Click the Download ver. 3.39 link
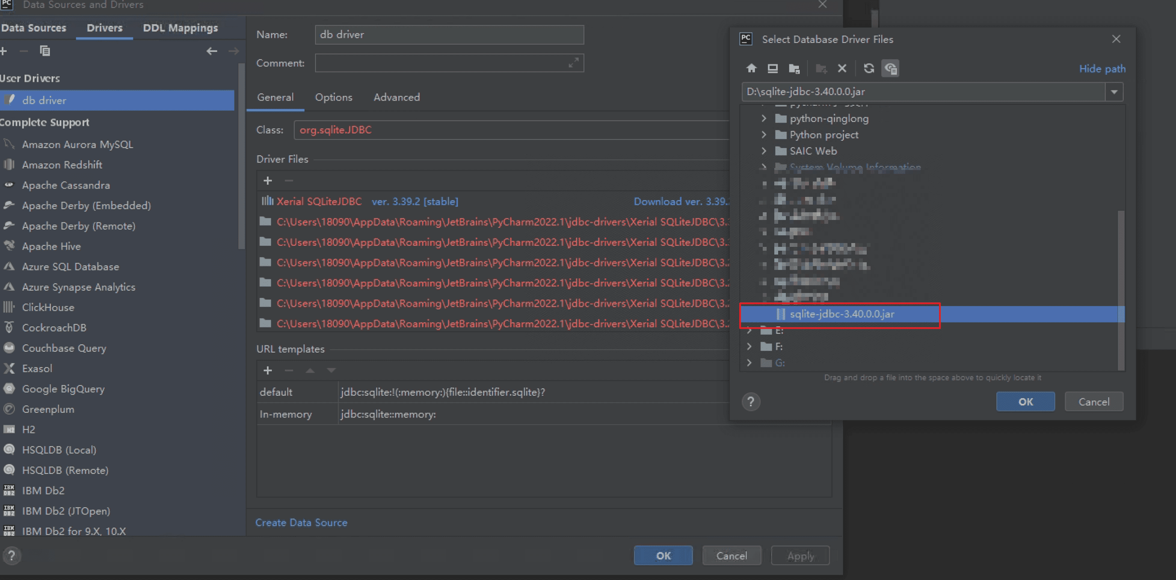 click(681, 202)
